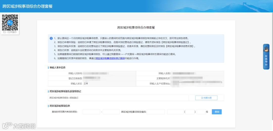
Task: Click the 纳税人生产经营地址 label
Action: [x=160, y=84]
